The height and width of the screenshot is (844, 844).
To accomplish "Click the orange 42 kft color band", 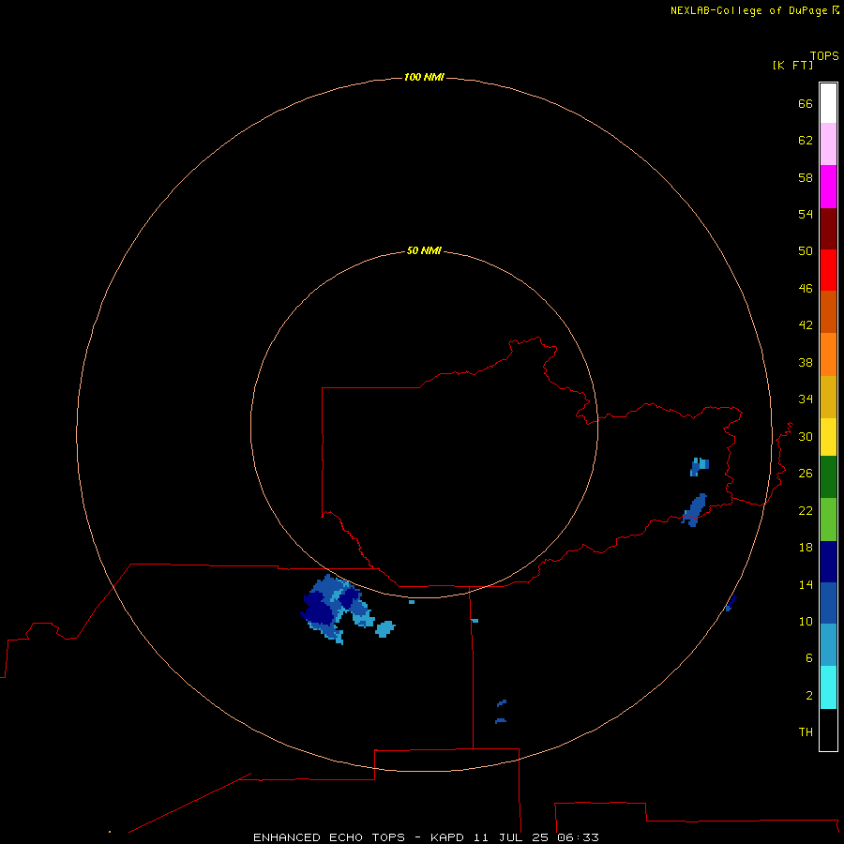I will (x=828, y=354).
